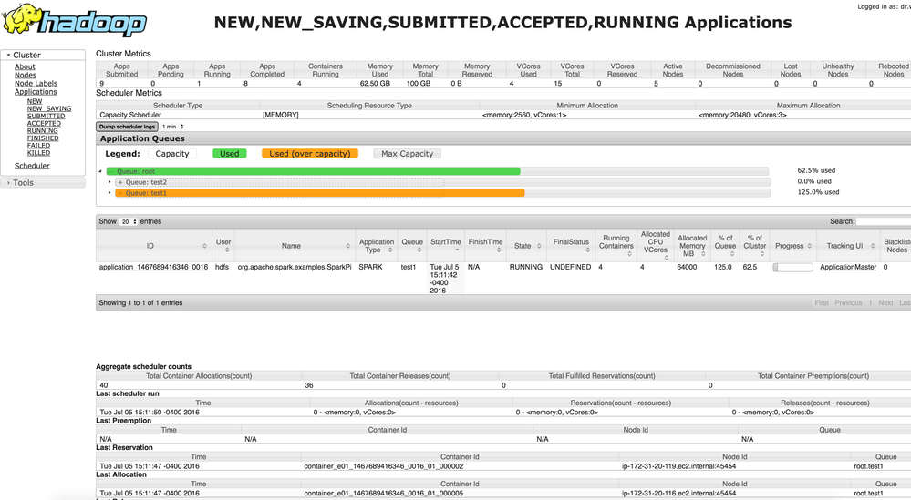Click the Queue: test2 capacity bar
This screenshot has height=500, width=911.
click(x=279, y=182)
